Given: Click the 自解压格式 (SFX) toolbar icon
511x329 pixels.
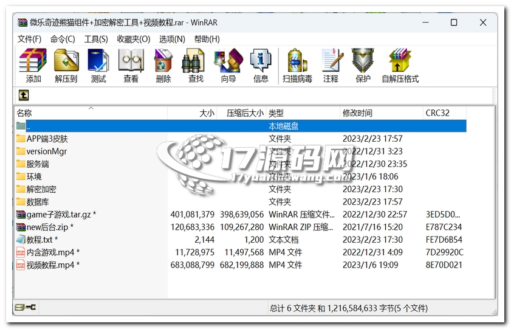Looking at the screenshot, I should pos(400,66).
